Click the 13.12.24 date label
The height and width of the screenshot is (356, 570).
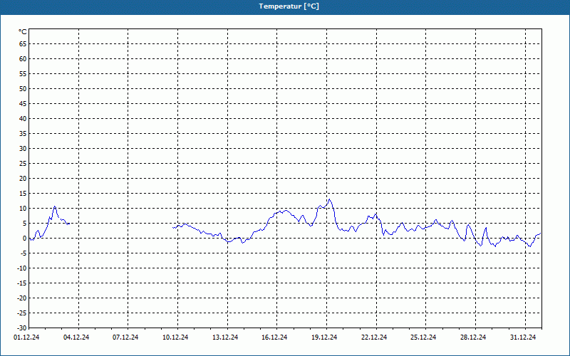pos(225,337)
